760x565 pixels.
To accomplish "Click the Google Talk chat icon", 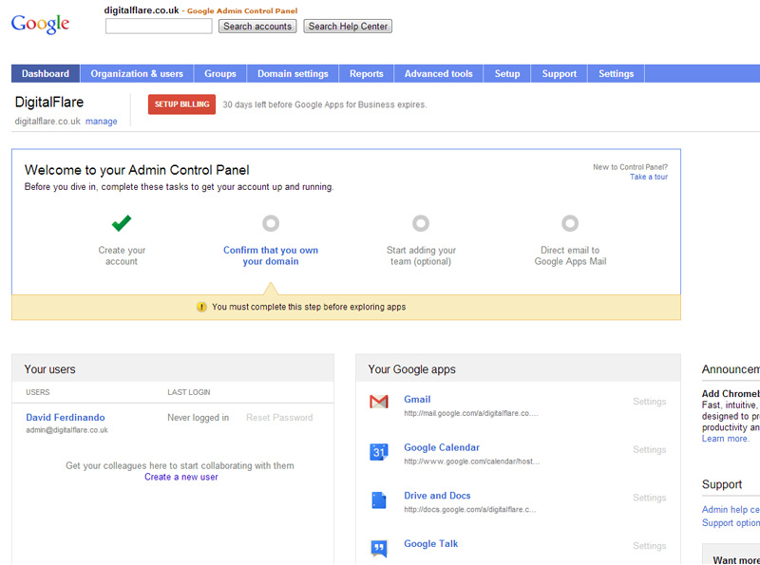I will point(378,548).
